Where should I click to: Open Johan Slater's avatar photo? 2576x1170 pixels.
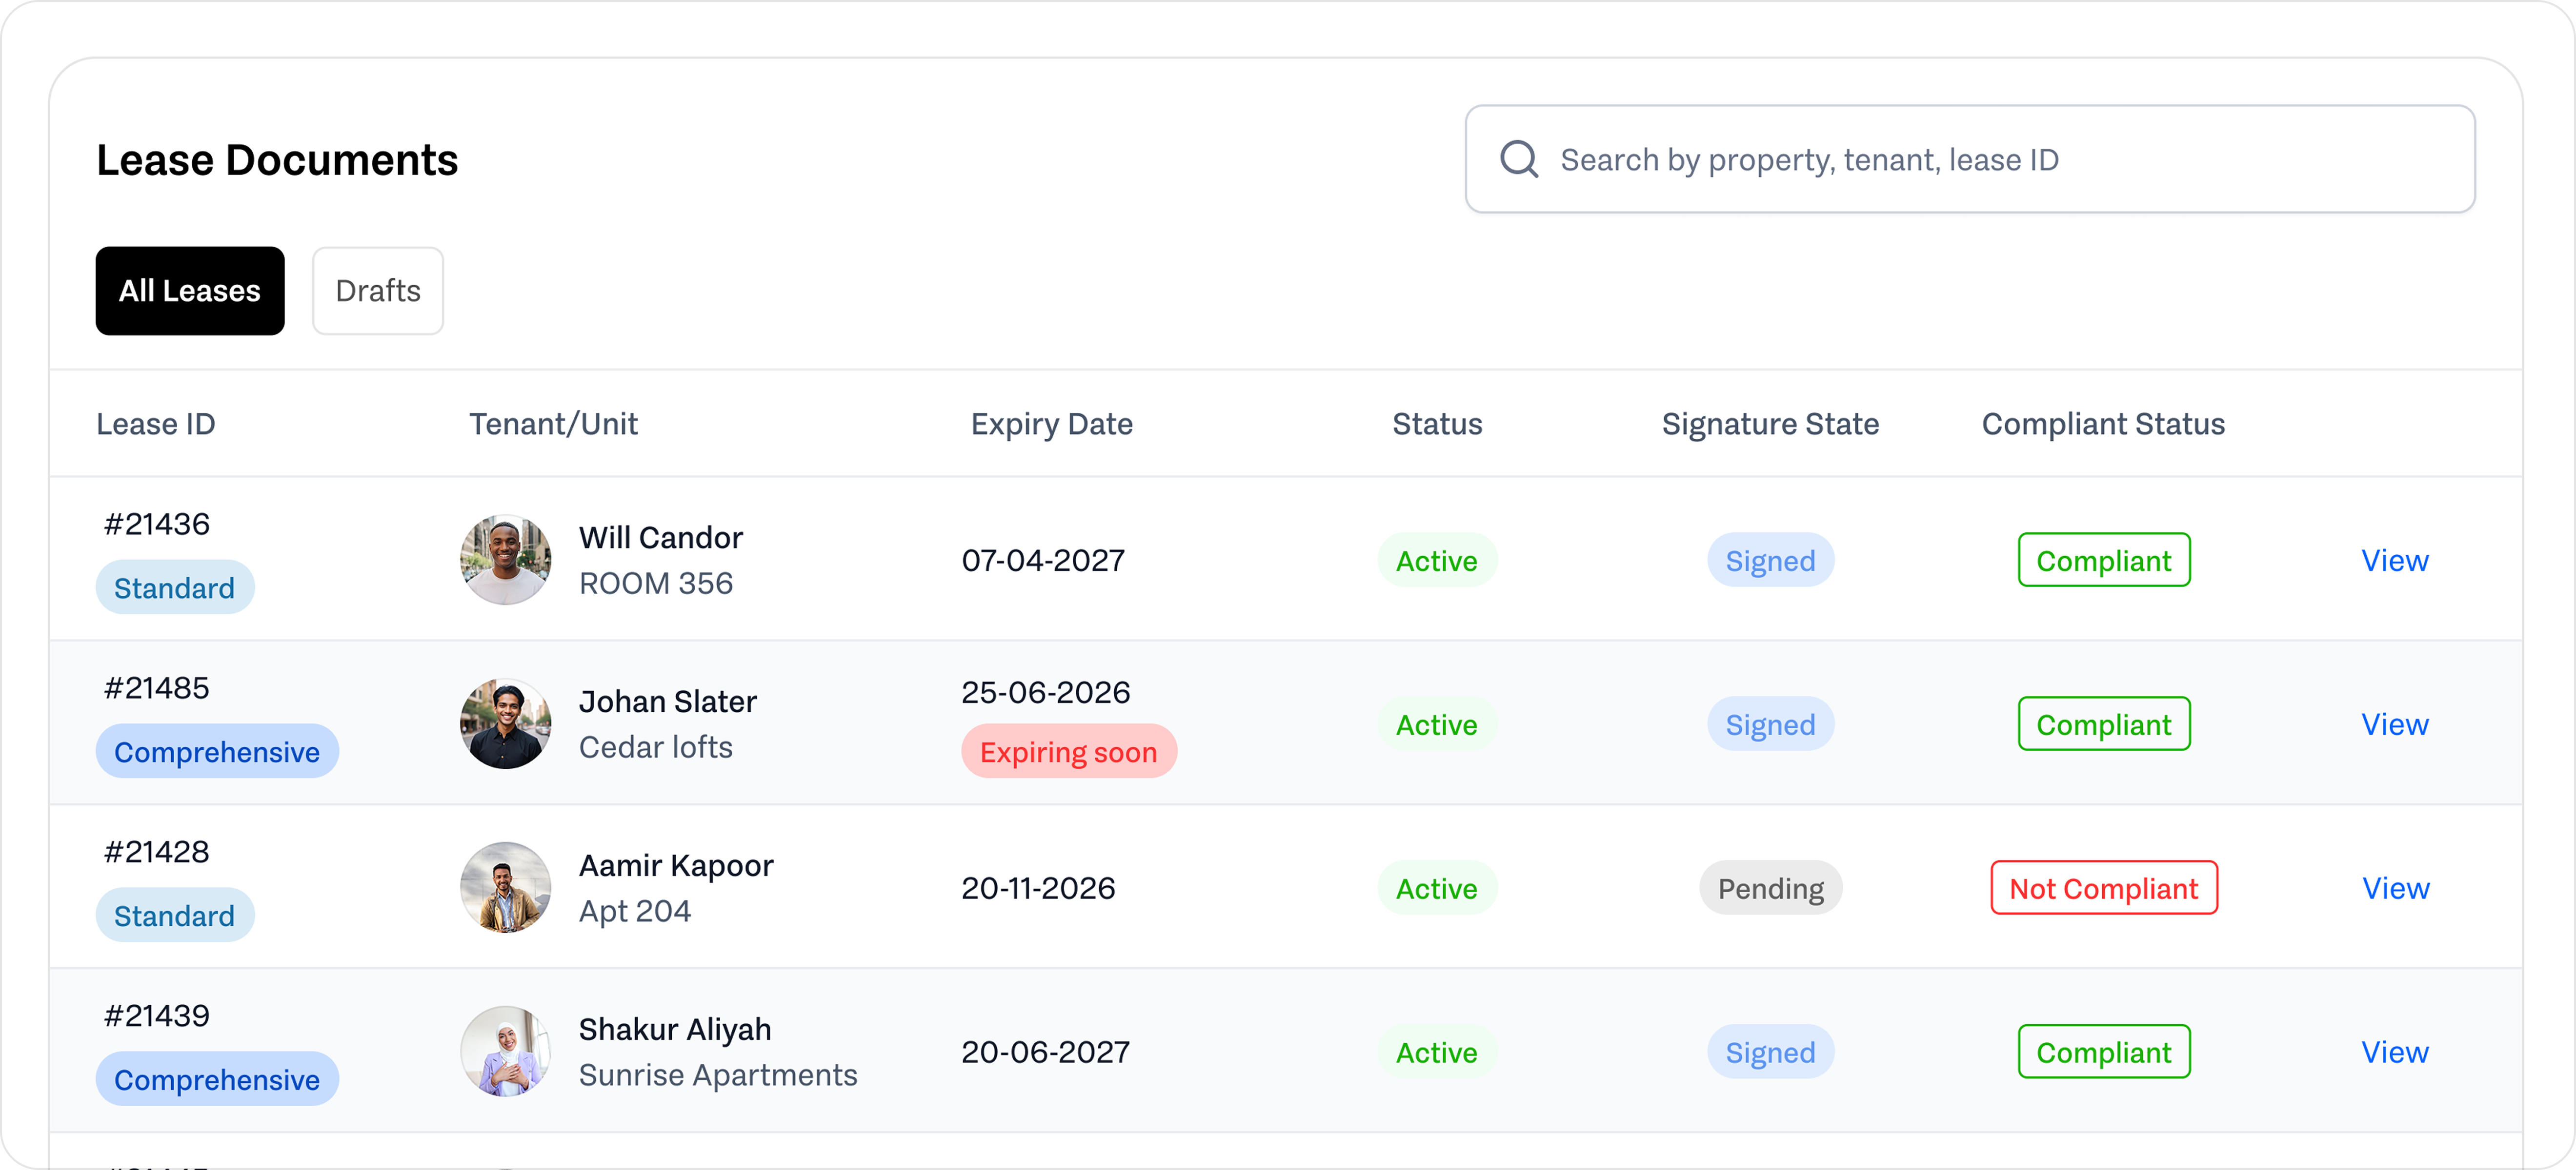[x=505, y=723]
